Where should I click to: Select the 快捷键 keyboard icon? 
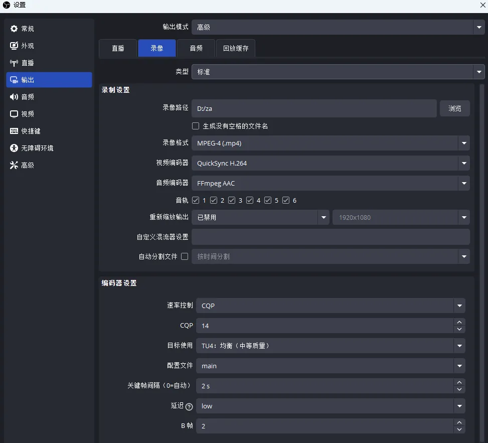tap(14, 131)
